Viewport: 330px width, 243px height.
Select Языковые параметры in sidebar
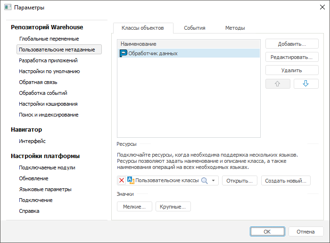45,189
